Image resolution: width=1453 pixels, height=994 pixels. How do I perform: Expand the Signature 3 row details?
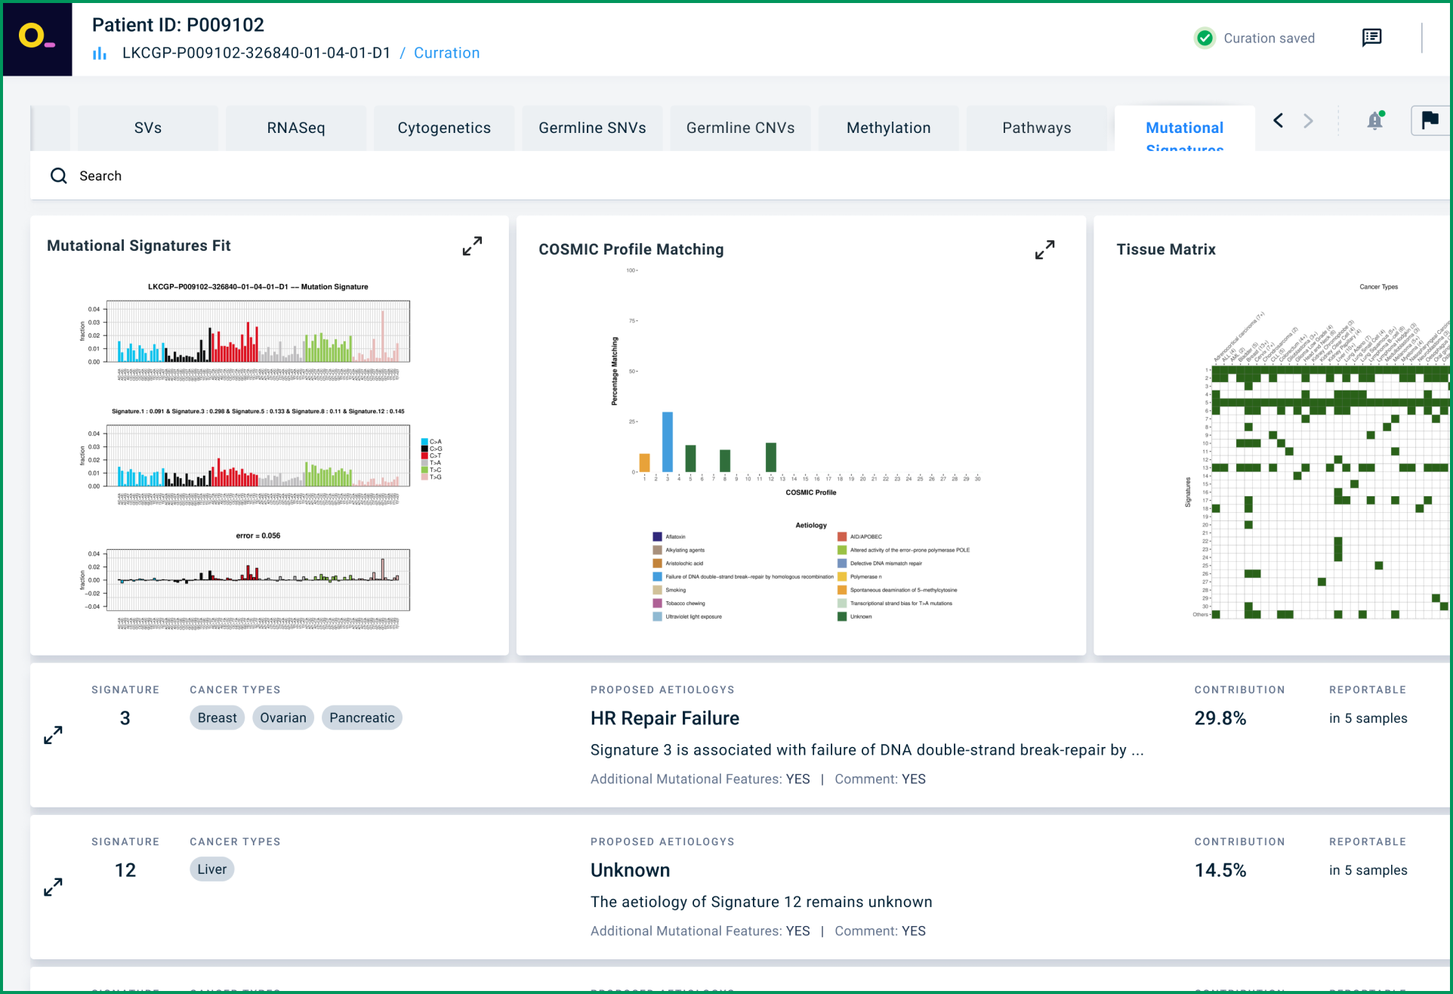point(53,735)
